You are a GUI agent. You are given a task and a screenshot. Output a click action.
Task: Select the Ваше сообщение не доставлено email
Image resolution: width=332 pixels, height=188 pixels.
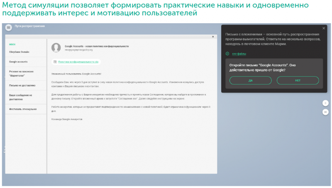point(21,97)
